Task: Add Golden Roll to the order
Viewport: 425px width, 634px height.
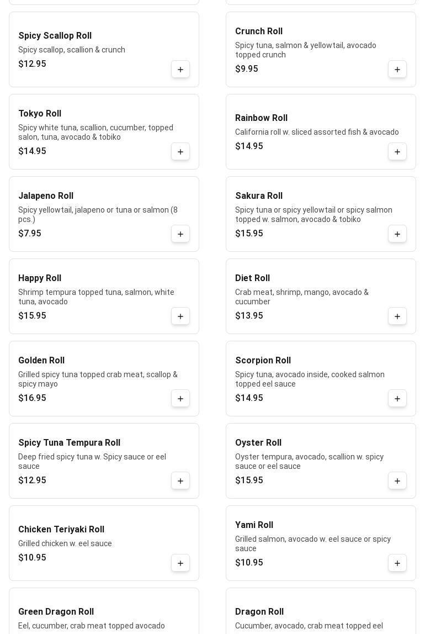Action: pyautogui.click(x=180, y=399)
